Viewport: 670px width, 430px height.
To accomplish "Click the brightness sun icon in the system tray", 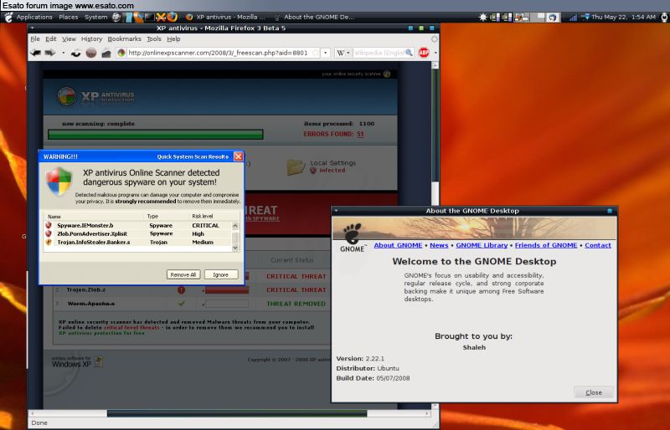I will click(x=483, y=17).
